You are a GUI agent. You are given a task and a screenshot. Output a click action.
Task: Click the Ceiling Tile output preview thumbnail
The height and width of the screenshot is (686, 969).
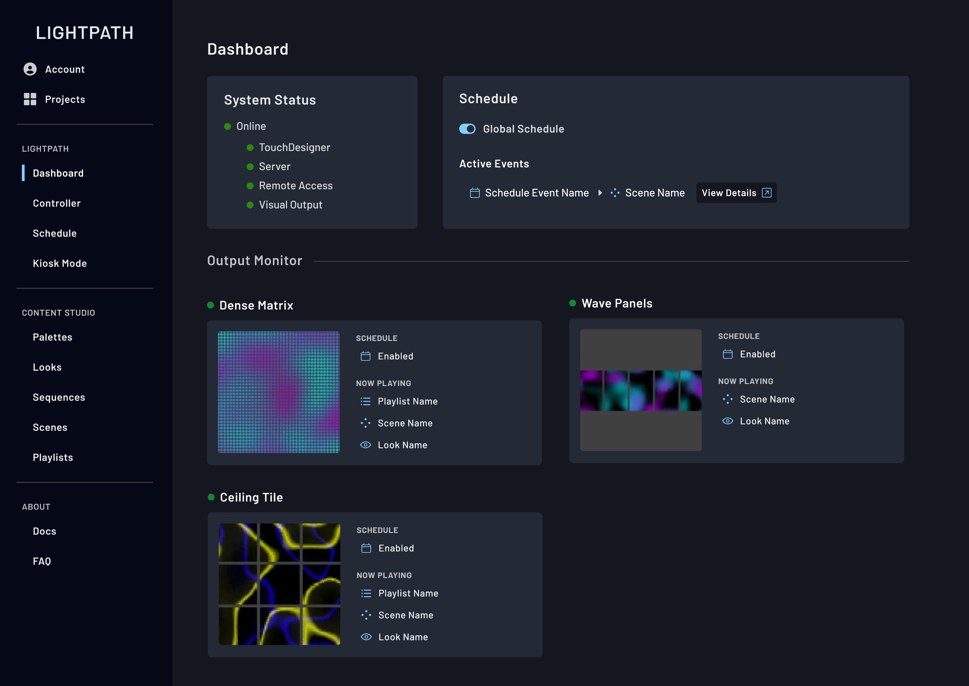tap(279, 584)
